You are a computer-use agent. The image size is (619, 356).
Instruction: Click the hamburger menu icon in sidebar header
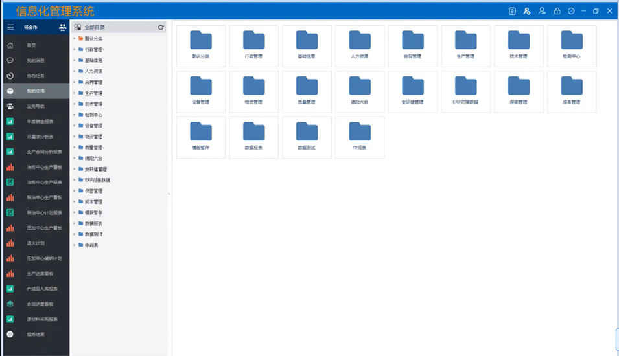[10, 27]
